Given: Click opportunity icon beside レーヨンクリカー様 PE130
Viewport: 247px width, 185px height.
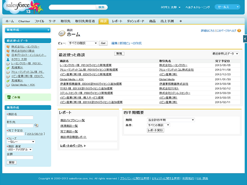Looking at the screenshot, I should (x=8, y=64).
